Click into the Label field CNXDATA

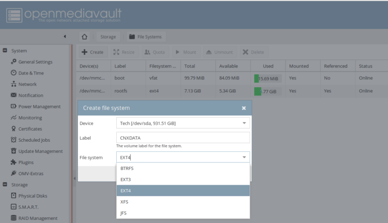[x=183, y=138]
